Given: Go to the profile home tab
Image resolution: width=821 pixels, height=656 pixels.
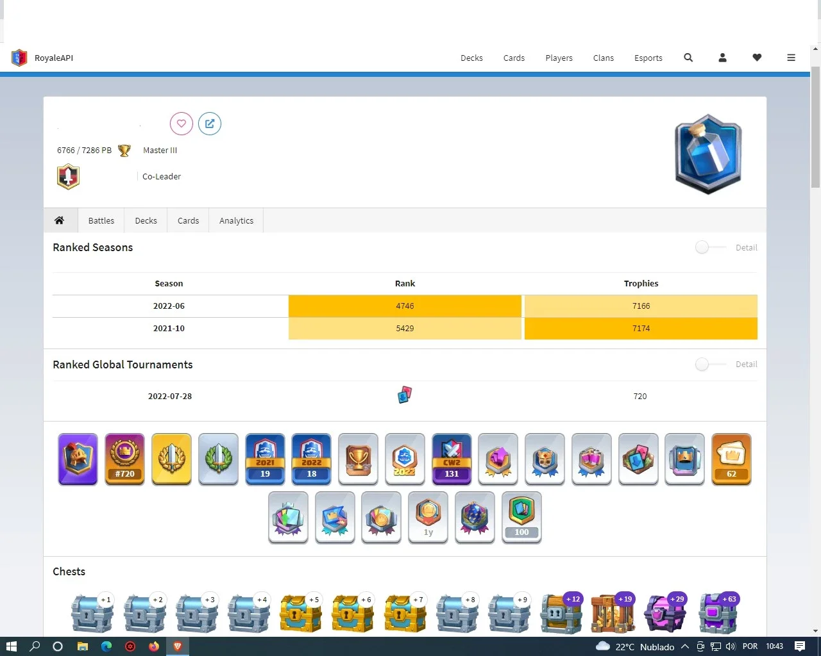Looking at the screenshot, I should [x=59, y=220].
